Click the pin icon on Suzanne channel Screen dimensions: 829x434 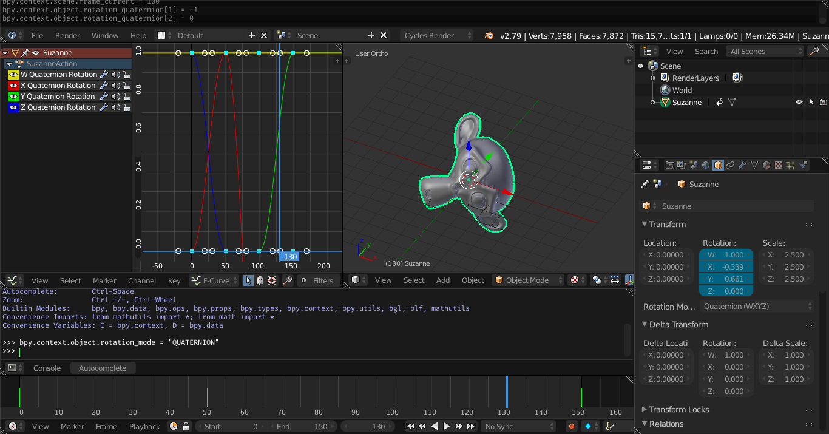[x=25, y=53]
